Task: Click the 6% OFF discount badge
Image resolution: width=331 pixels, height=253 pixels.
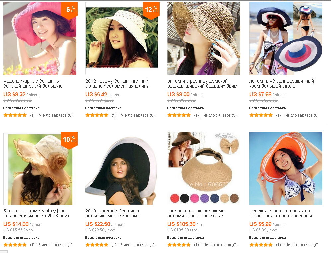Action: 69,10
